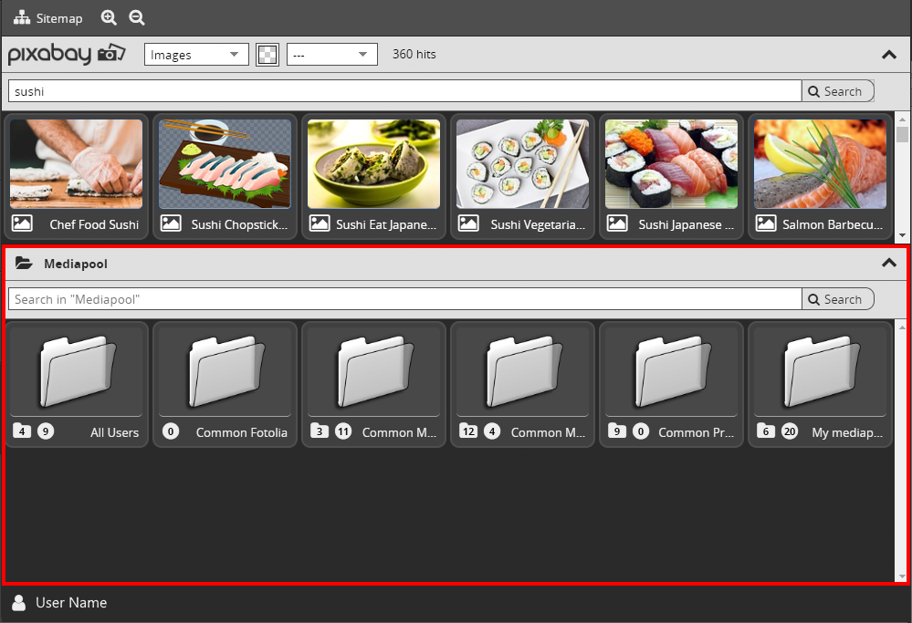The width and height of the screenshot is (912, 623).
Task: Select the Sushi Chopstick thumbnail
Action: point(225,164)
